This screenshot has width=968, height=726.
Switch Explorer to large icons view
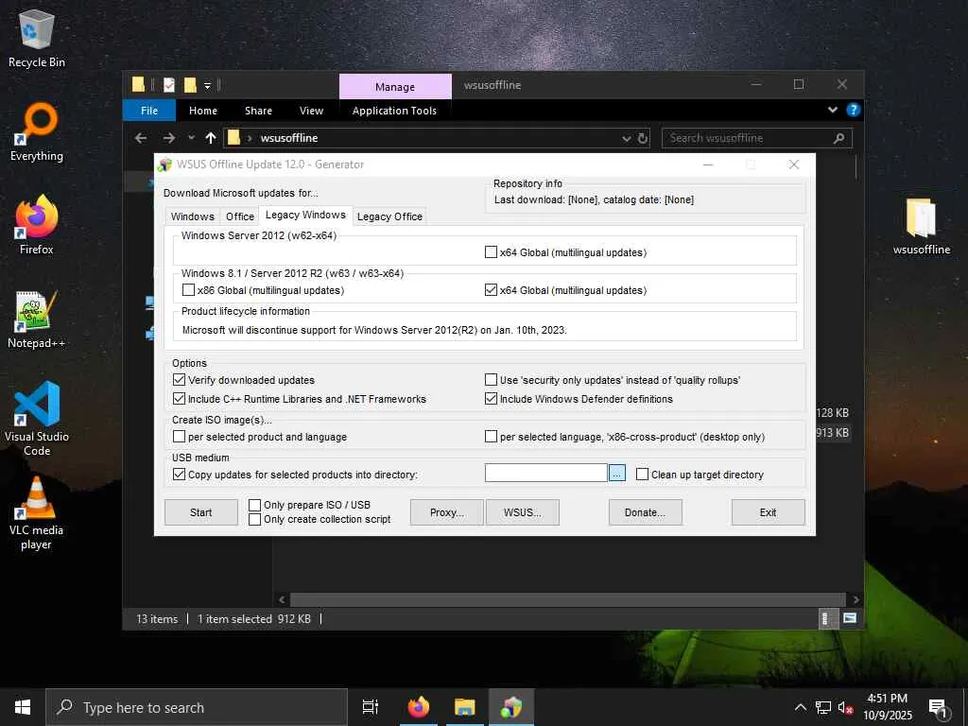pyautogui.click(x=850, y=618)
